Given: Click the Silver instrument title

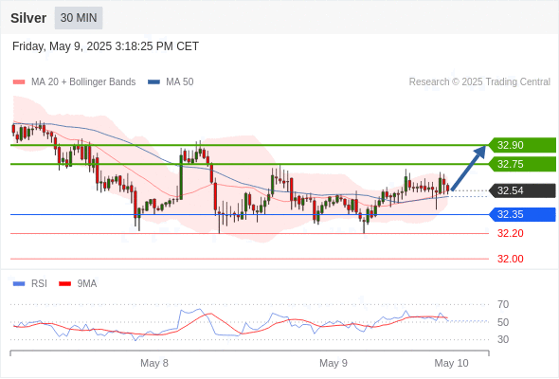Looking at the screenshot, I should pyautogui.click(x=28, y=18).
